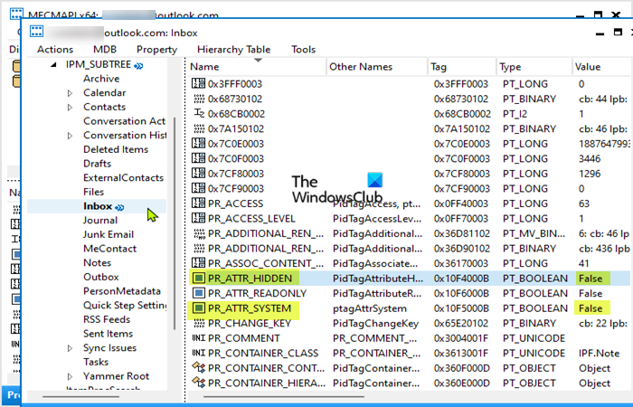Open the Actions menu
This screenshot has width=633, height=407.
point(55,49)
